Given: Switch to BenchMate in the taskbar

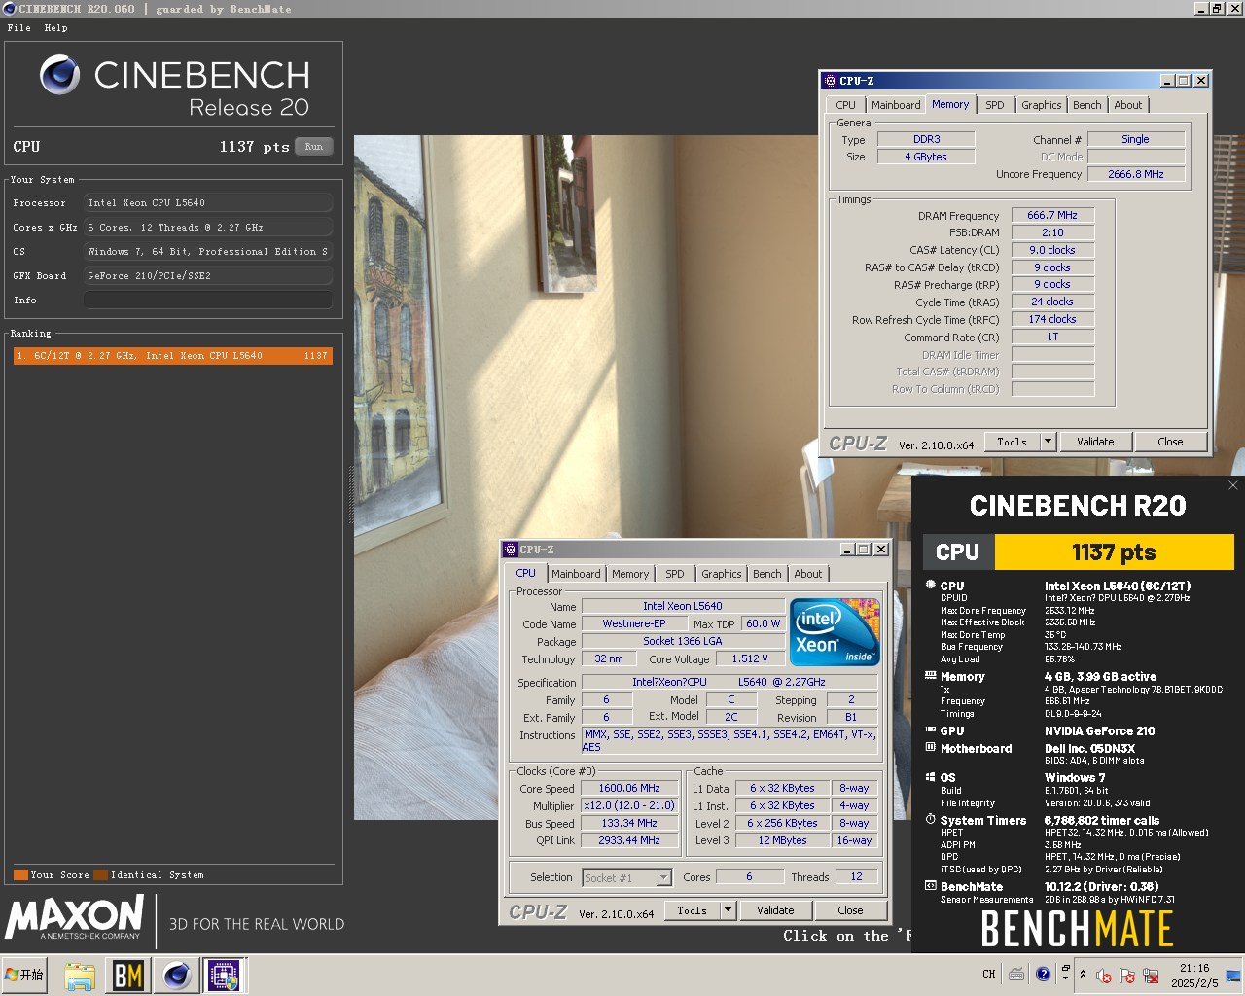Looking at the screenshot, I should (x=127, y=976).
